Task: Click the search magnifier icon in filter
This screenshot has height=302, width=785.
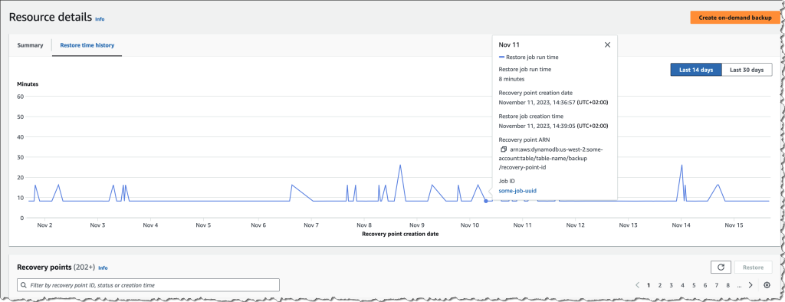Action: coord(24,285)
